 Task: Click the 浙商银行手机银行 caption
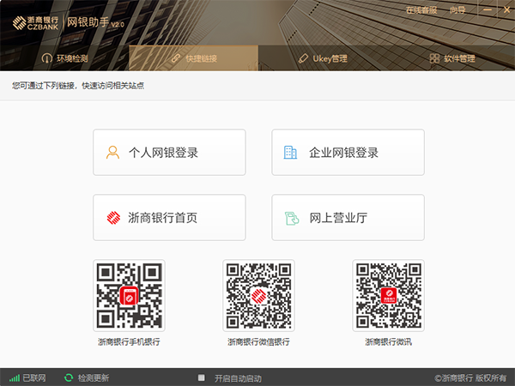coord(129,342)
